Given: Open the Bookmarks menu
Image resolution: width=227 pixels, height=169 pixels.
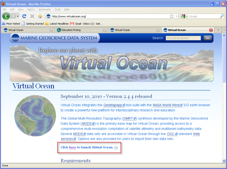Looking at the screenshot, I should coord(45,9).
